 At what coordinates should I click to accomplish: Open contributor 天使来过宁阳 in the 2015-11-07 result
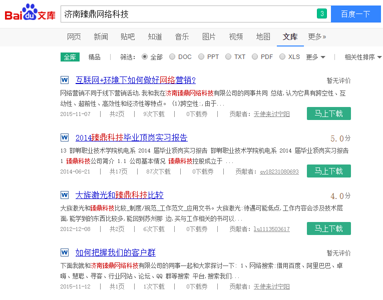(272, 114)
